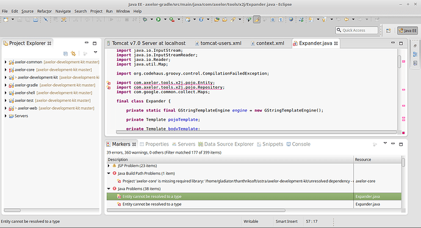Click the Open Type folder icon
The image size is (421, 228).
(x=217, y=20)
